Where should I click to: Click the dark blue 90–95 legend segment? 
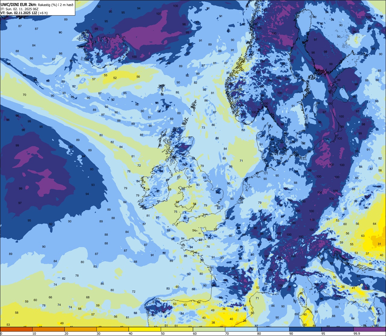tap(305, 329)
